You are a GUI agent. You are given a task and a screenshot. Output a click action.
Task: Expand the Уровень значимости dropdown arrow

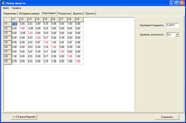tap(177, 35)
